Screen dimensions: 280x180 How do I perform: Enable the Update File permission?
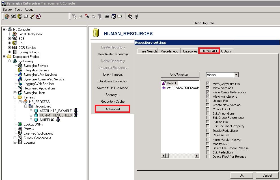point(208,100)
